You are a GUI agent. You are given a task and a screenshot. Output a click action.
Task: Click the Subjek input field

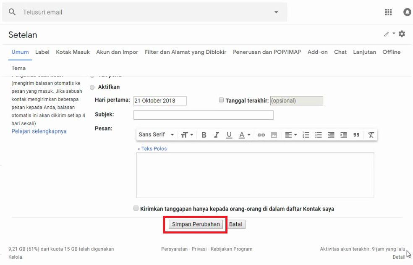pyautogui.click(x=203, y=115)
